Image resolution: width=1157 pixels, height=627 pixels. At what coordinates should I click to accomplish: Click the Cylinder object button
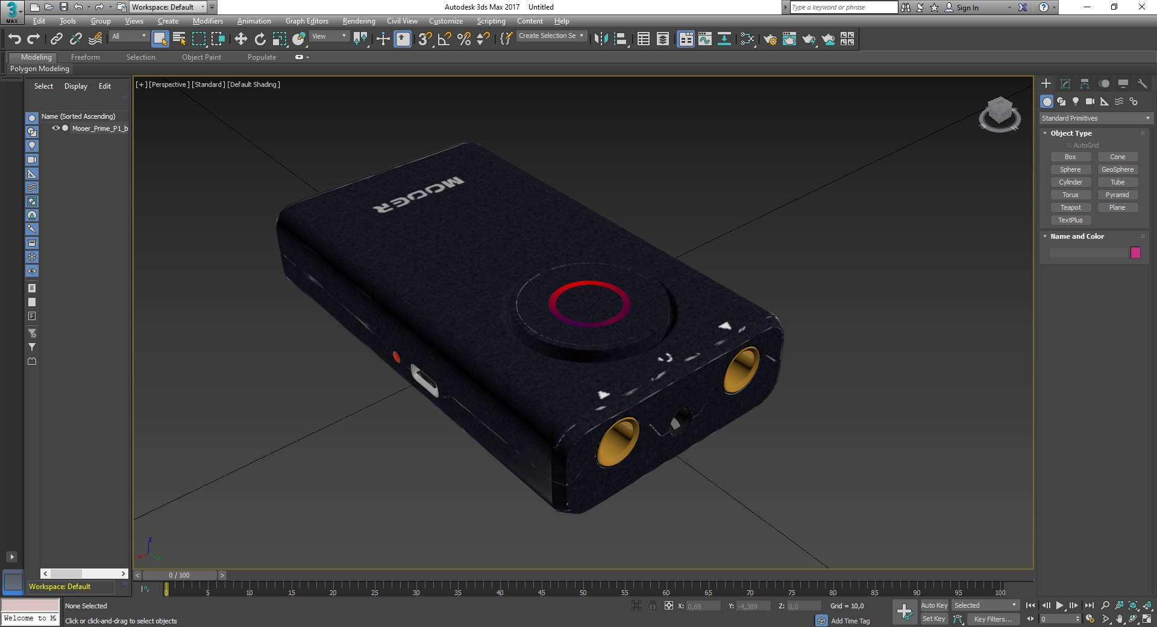click(1070, 182)
